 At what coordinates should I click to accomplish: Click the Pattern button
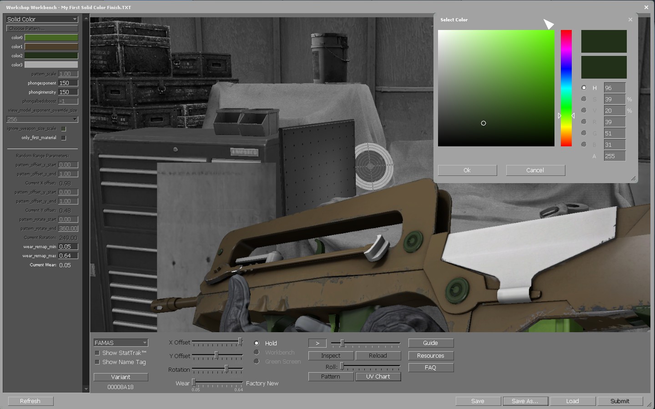click(331, 376)
